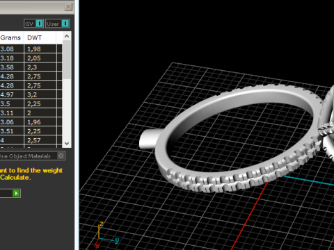Select the 3.58 grams cell
Viewport: 334px width, 250px height.
click(x=12, y=67)
